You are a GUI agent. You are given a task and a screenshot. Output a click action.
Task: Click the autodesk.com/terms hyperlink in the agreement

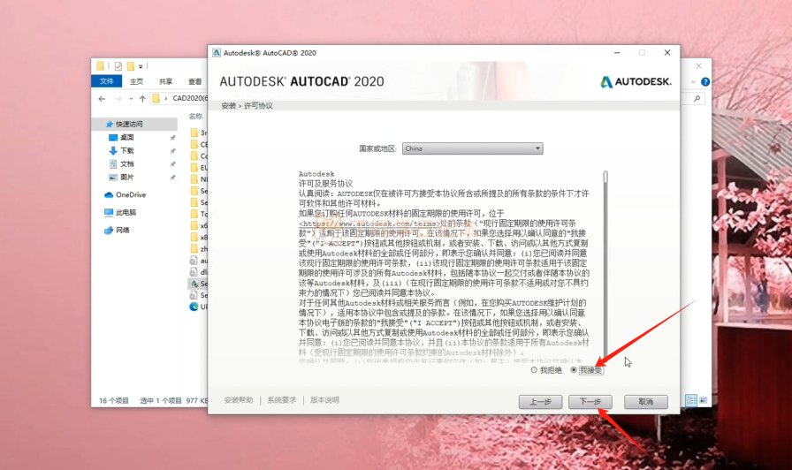click(369, 224)
